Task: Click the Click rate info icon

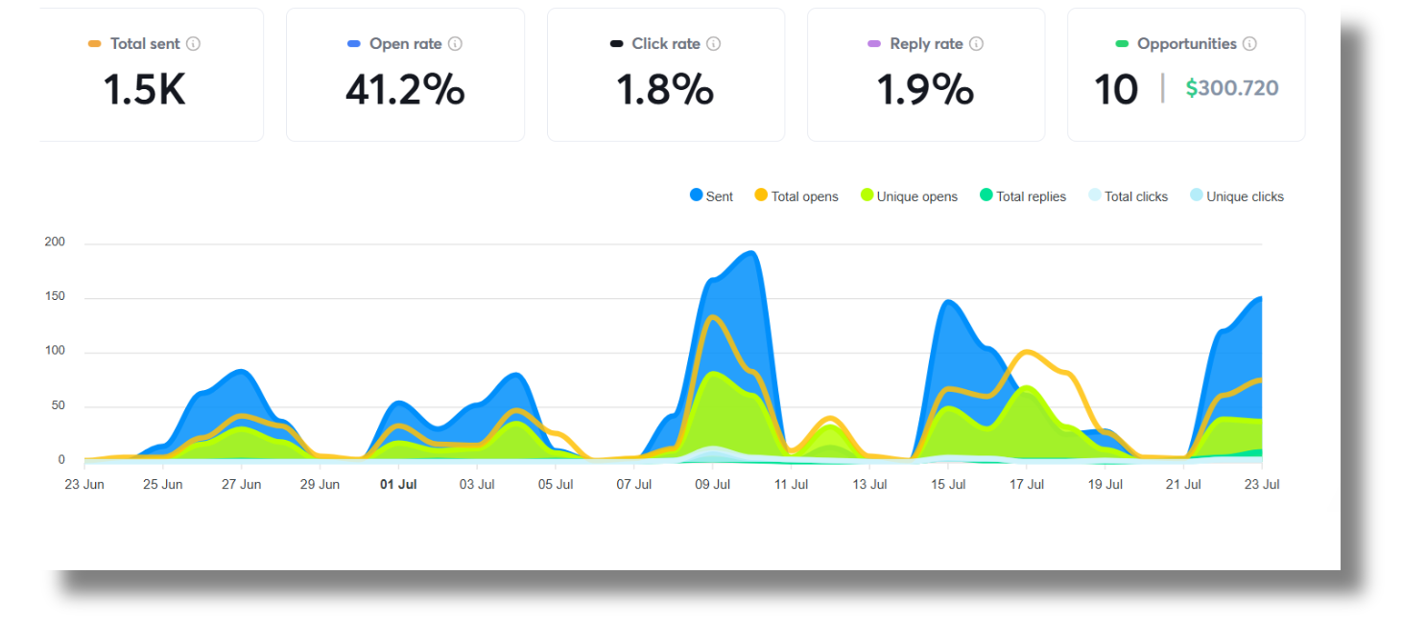Action: [714, 44]
